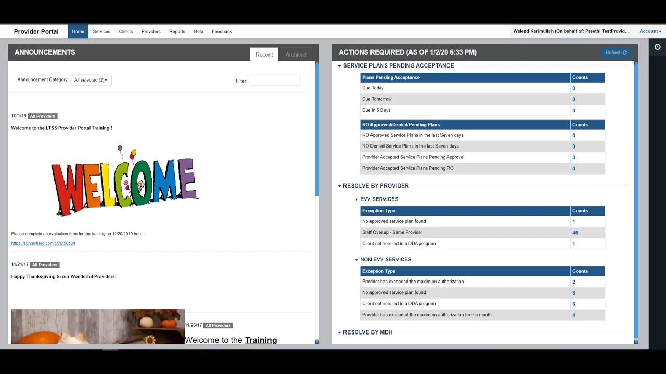Viewport: 666px width, 374px height.
Task: Open the Providers menu
Action: click(151, 32)
